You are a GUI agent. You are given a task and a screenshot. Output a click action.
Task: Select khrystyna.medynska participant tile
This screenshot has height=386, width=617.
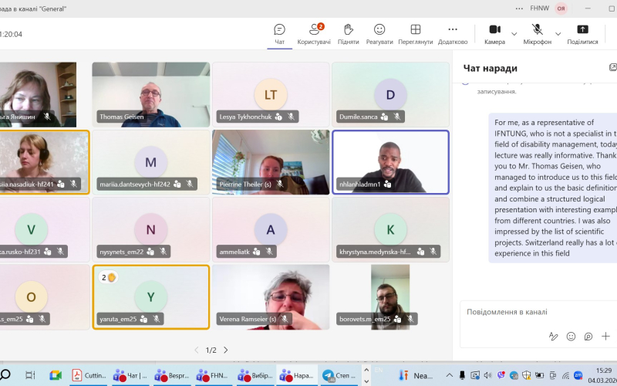pos(390,229)
